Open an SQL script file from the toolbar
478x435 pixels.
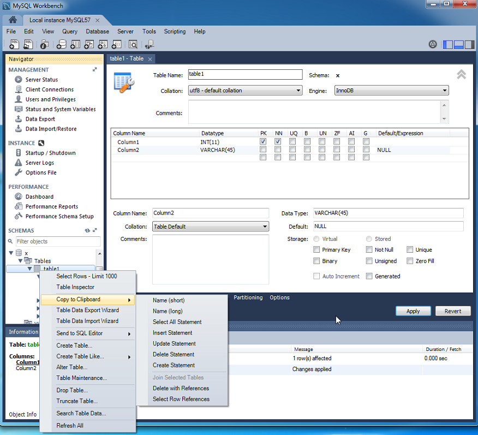pos(28,44)
